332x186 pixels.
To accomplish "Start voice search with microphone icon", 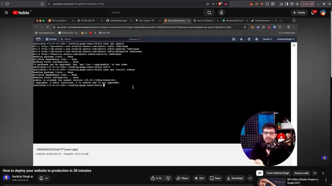I will (221, 13).
